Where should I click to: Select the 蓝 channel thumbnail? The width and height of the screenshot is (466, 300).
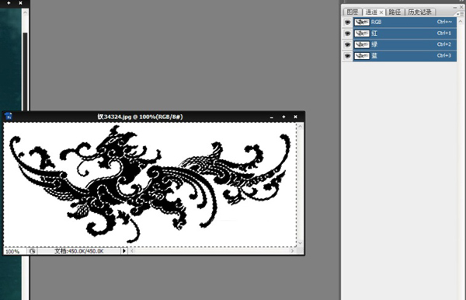(362, 56)
